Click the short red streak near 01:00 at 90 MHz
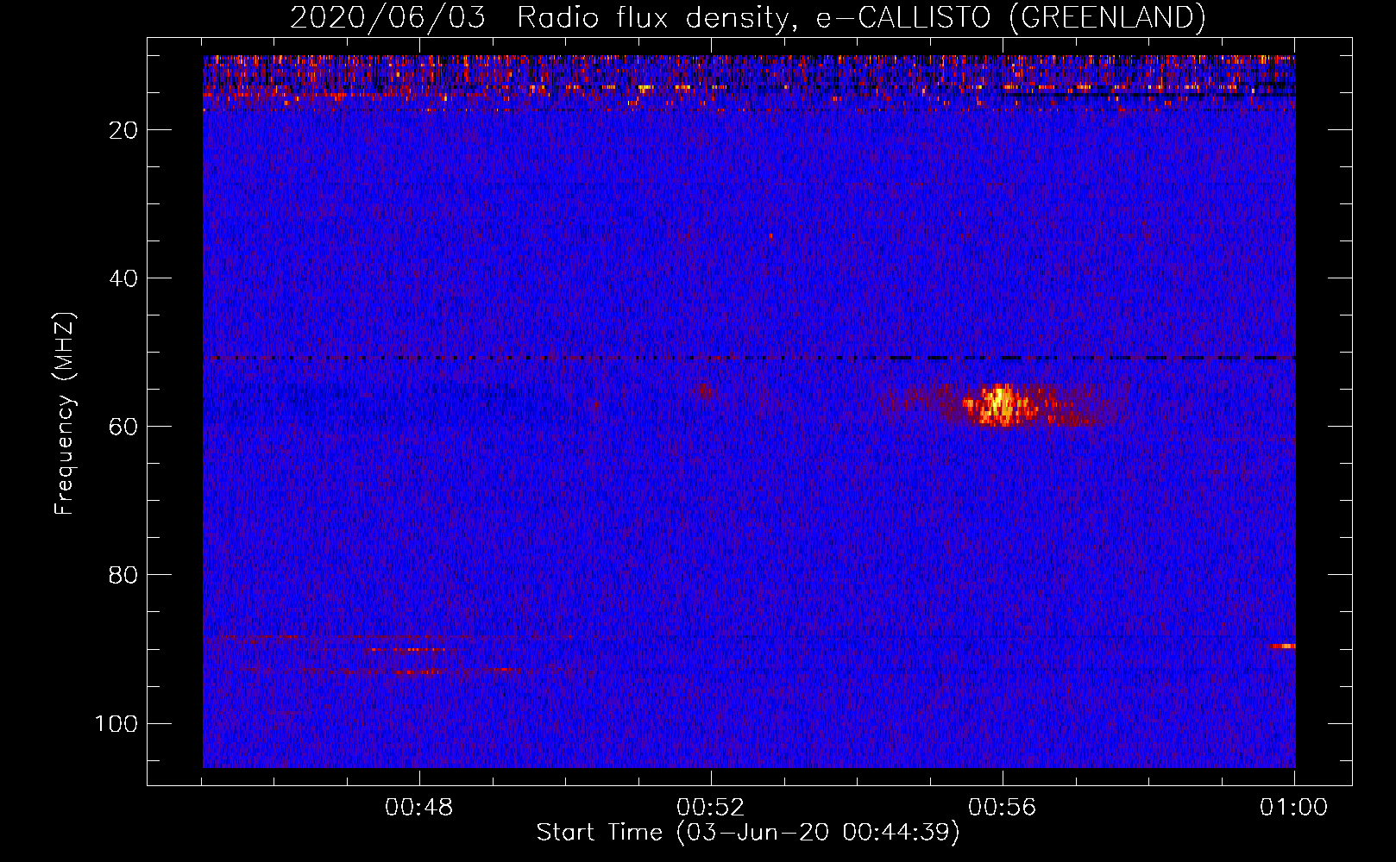This screenshot has width=1396, height=862. pos(1283,646)
